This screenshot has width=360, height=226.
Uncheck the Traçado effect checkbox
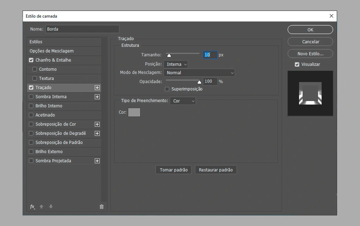coord(31,88)
